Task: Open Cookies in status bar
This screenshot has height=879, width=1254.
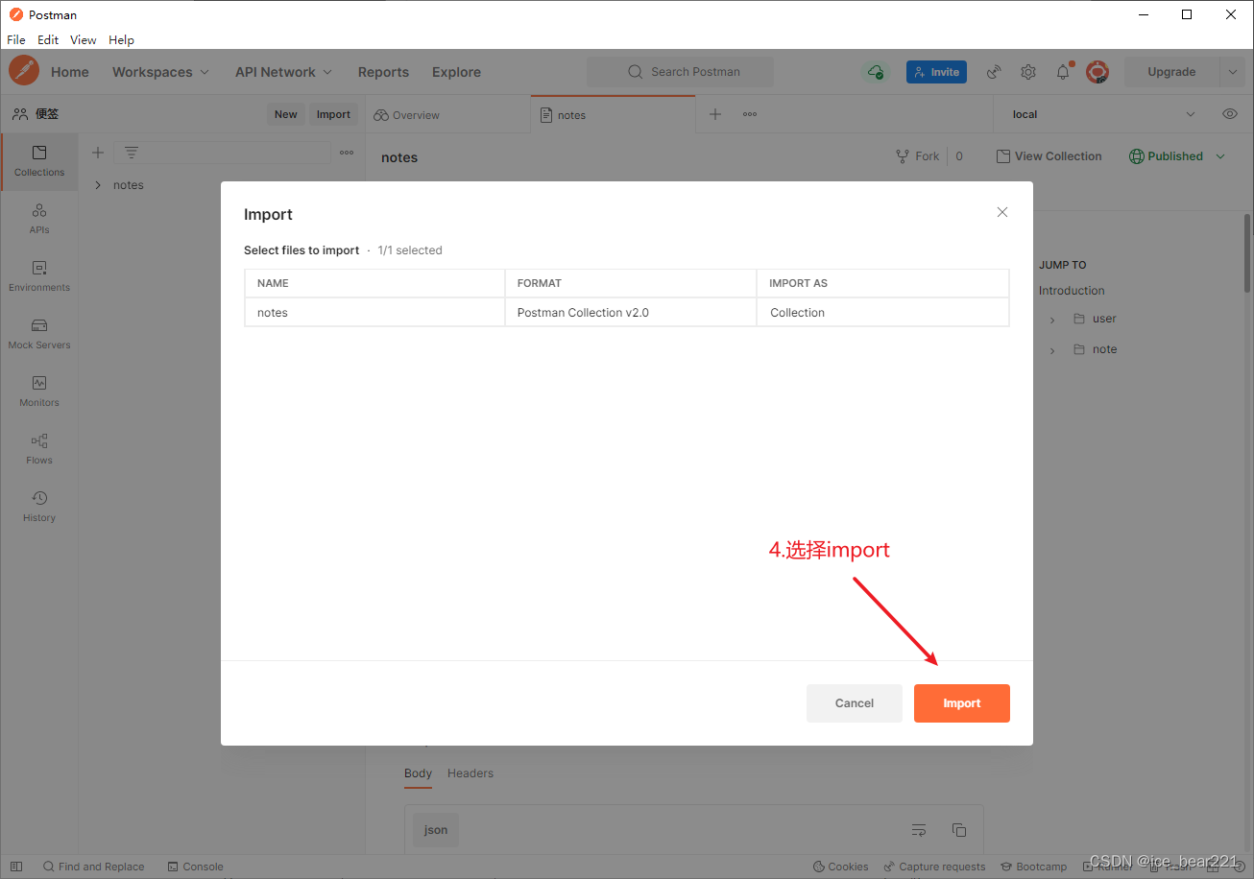Action: (x=840, y=867)
